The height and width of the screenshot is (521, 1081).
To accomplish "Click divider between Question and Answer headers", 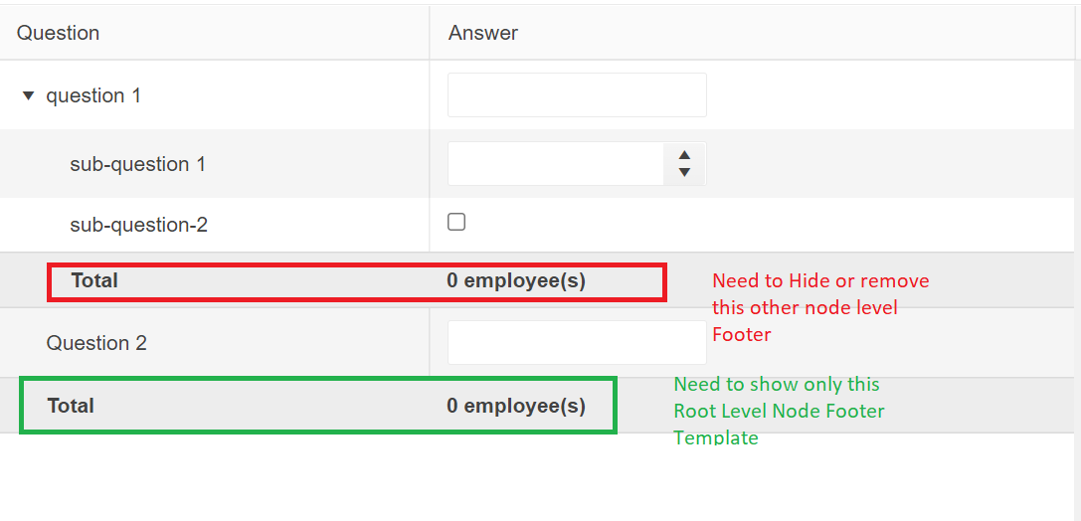I will 430,33.
